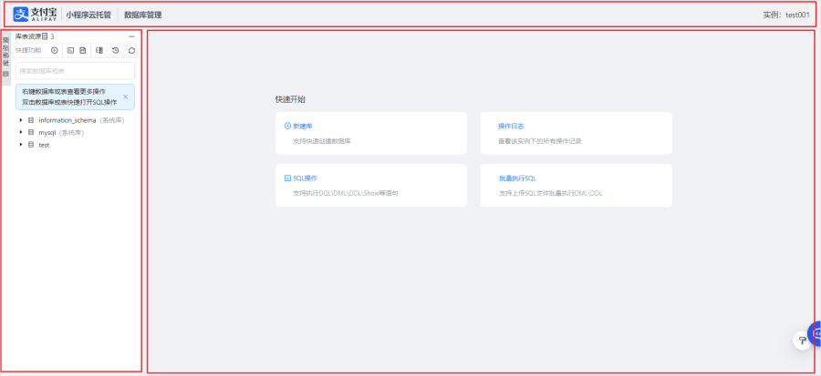The image size is (821, 376).
Task: Click the console icon on SQL操作 card
Action: point(287,178)
